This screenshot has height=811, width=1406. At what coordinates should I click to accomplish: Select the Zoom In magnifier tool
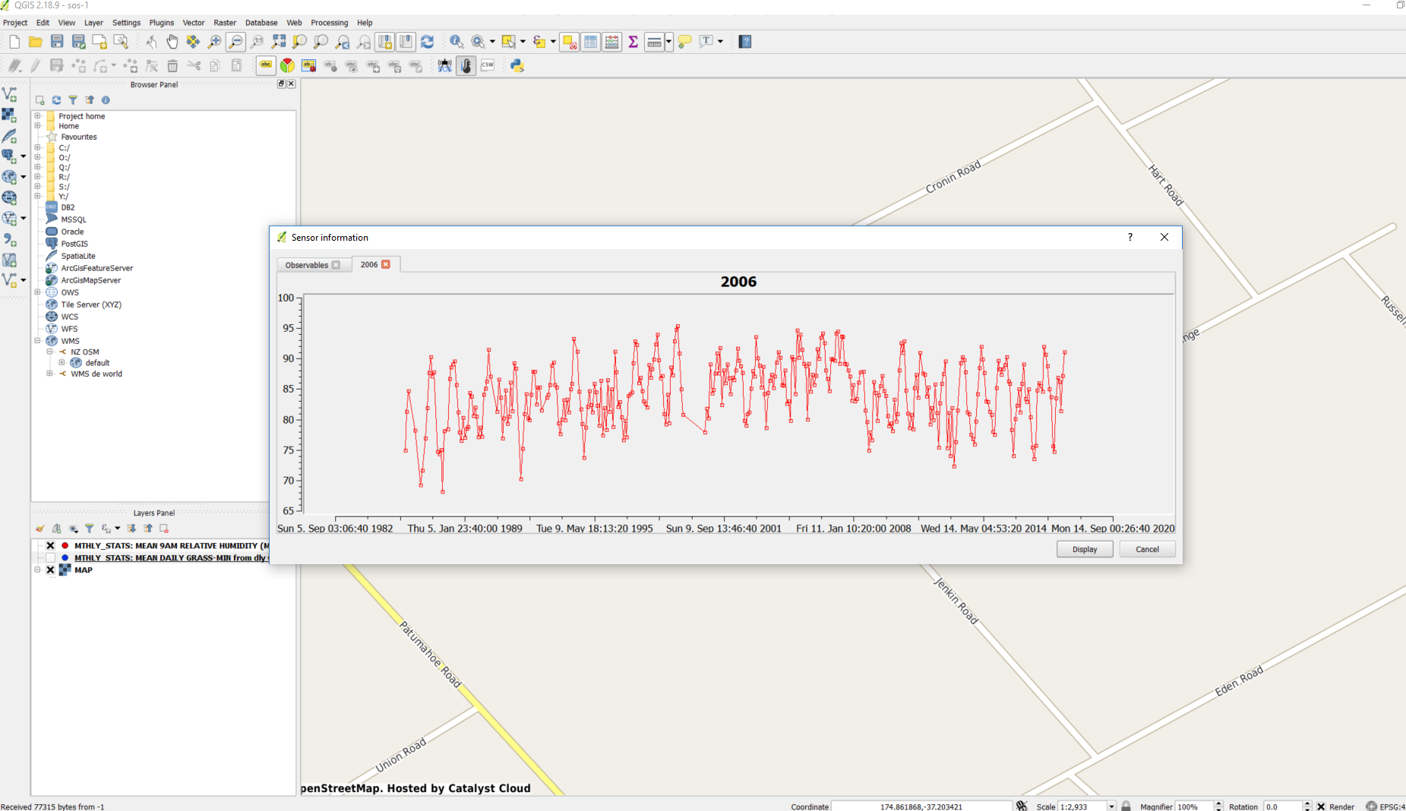[214, 42]
